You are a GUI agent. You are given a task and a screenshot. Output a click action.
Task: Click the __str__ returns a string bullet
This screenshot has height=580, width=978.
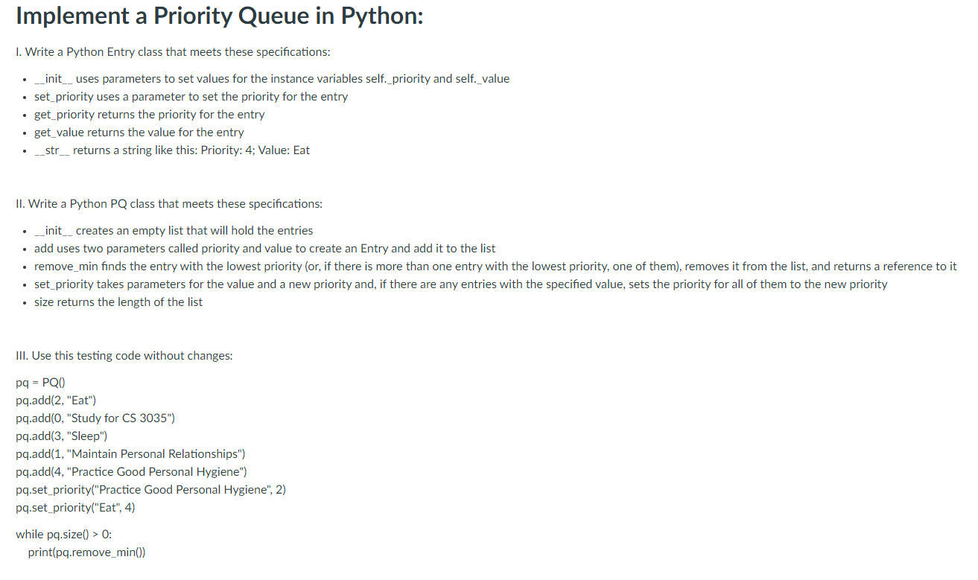172,150
